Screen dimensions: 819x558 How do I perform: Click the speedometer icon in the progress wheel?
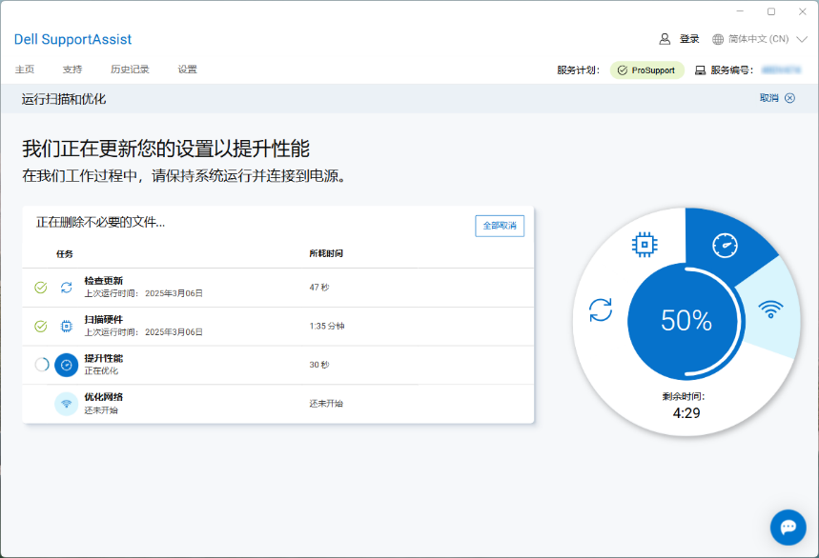pos(726,246)
